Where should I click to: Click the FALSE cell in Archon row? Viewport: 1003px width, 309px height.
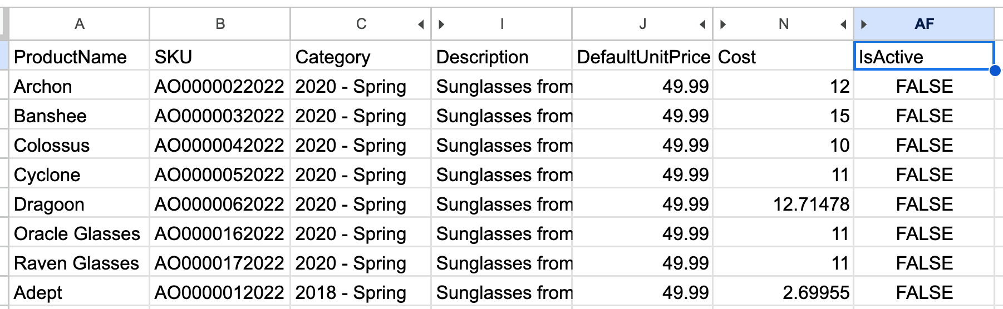[x=924, y=87]
